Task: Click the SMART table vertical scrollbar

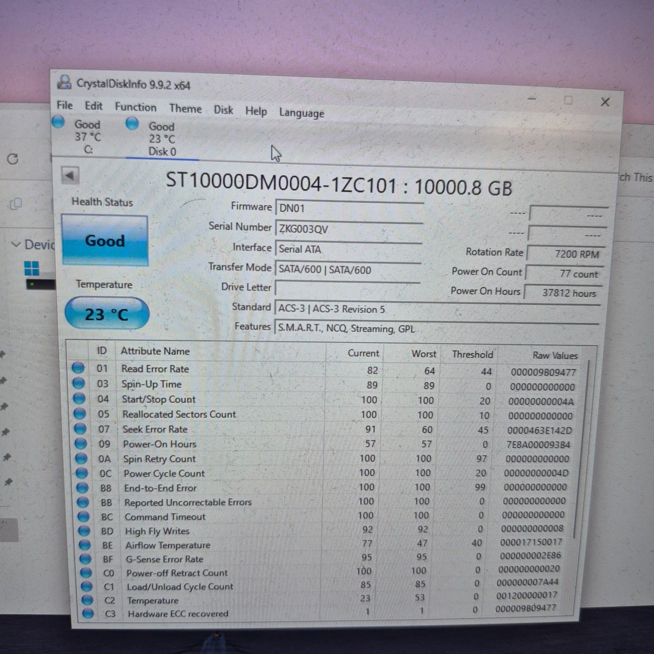Action: click(581, 449)
